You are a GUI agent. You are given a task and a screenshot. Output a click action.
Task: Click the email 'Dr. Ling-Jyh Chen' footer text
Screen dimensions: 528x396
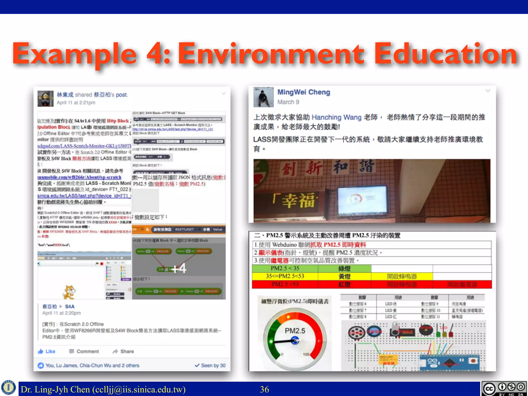point(103,389)
